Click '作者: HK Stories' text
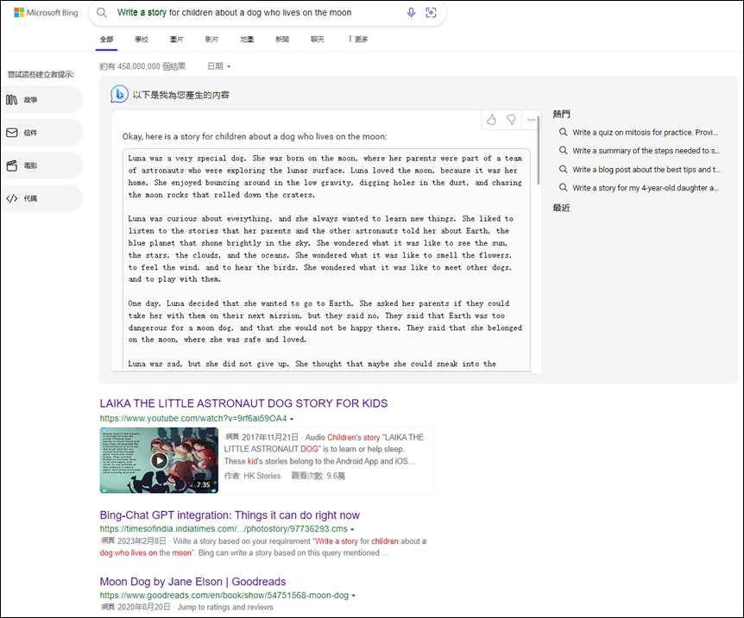Screen dimensions: 744x618 tap(252, 476)
